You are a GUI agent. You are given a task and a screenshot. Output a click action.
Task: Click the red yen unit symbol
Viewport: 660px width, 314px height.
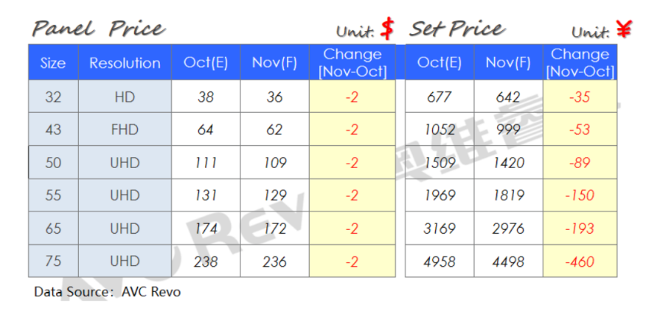click(x=624, y=29)
